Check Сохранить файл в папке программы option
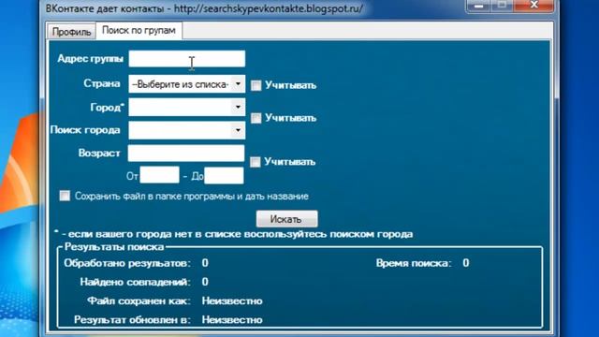The height and width of the screenshot is (337, 599). 65,196
